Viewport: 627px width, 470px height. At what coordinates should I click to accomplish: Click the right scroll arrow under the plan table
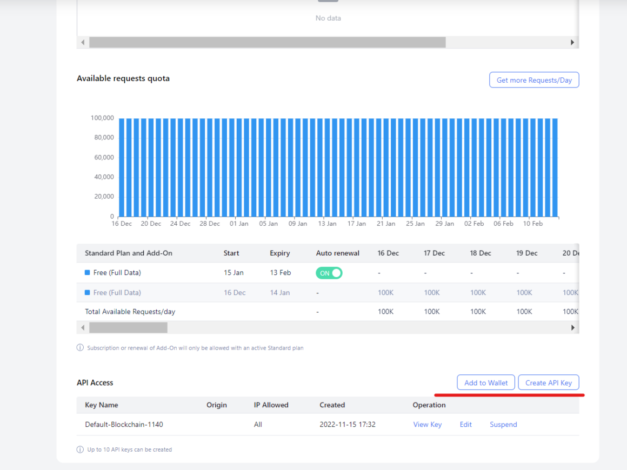pyautogui.click(x=573, y=327)
